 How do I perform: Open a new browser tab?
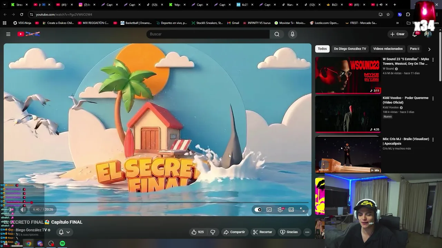395,5
